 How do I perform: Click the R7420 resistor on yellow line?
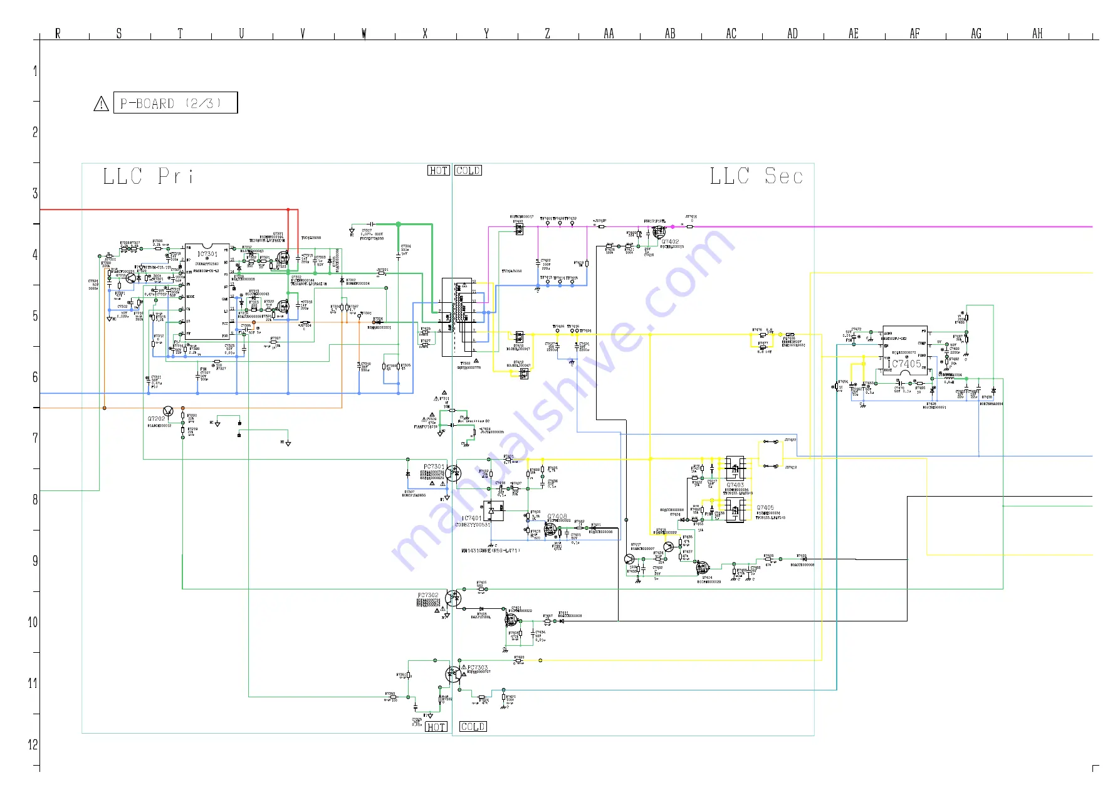(x=518, y=660)
